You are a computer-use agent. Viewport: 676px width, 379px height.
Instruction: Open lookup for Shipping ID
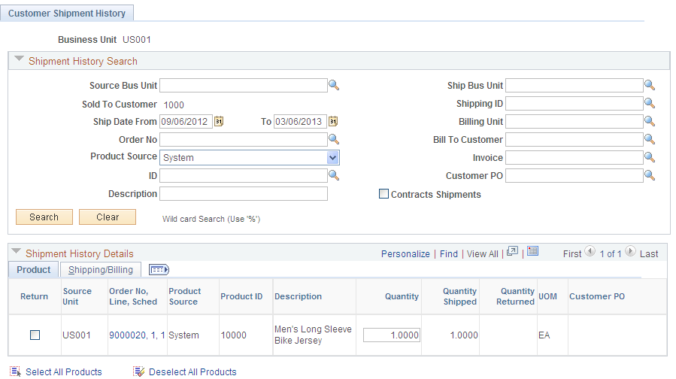[650, 104]
